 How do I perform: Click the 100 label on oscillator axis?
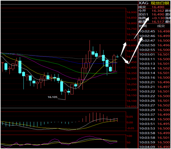[x=129, y=136]
